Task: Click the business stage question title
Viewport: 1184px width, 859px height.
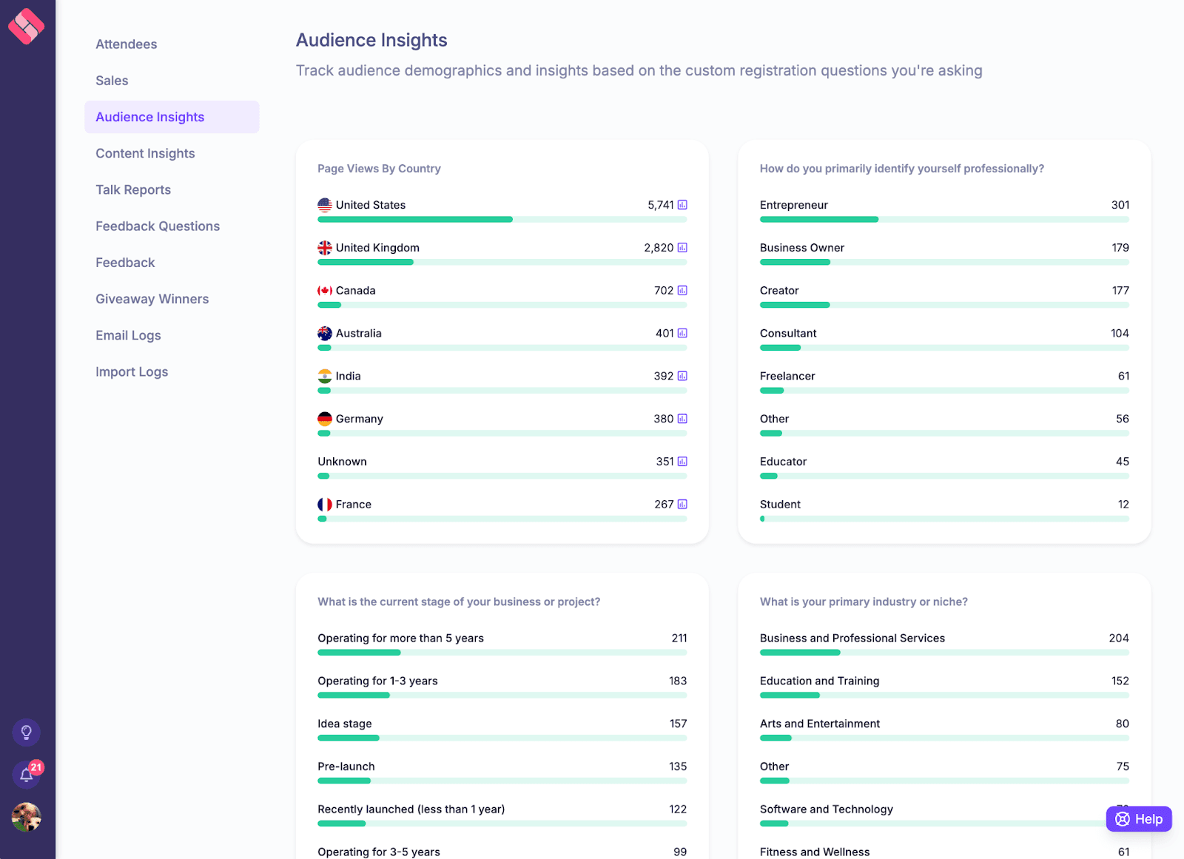Action: 459,602
